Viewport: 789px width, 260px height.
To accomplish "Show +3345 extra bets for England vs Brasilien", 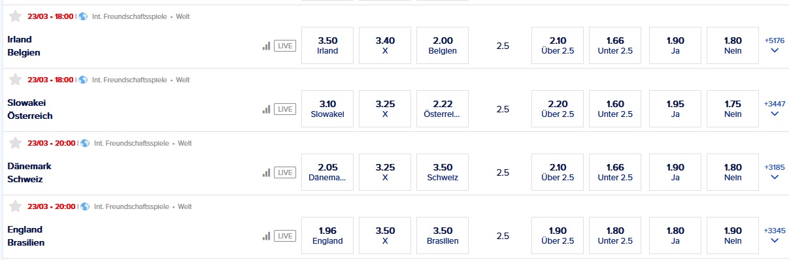I will 775,235.
